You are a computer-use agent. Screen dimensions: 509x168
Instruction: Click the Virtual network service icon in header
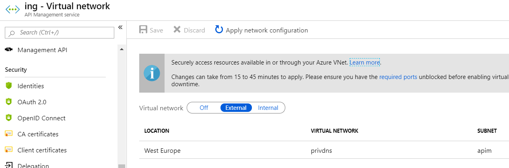[x=12, y=10]
